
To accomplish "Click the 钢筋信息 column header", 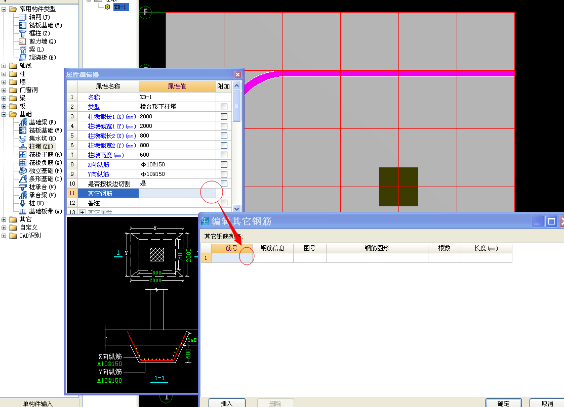I will 273,248.
